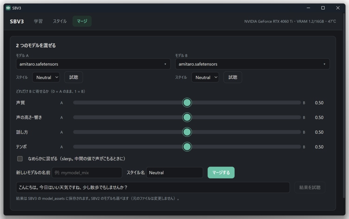Screen dimensions: 349x219
Task: Open the モデル A file dropdown
Action: pyautogui.click(x=93, y=64)
